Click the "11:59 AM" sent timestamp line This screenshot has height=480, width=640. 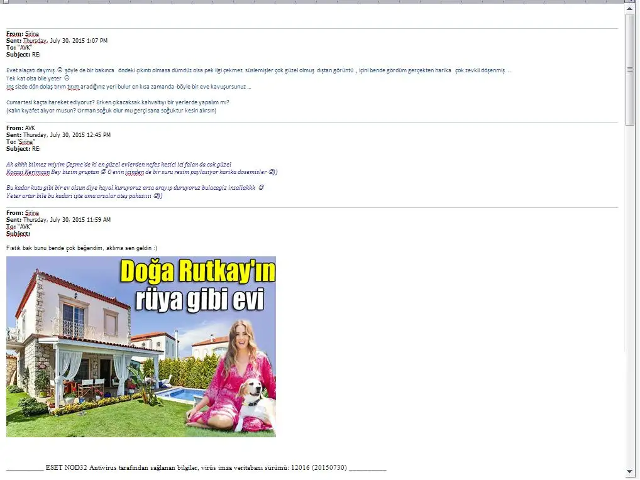coord(59,220)
